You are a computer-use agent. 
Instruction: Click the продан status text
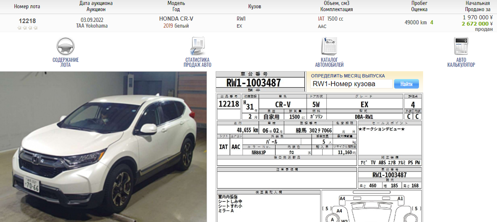click(484, 29)
